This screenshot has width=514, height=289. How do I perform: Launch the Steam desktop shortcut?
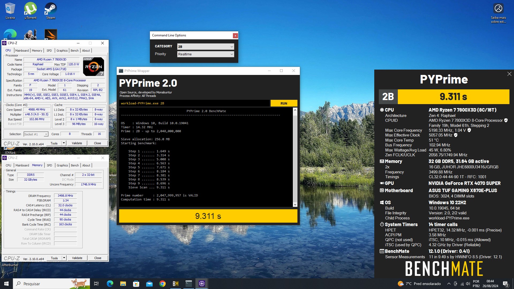coord(51,11)
